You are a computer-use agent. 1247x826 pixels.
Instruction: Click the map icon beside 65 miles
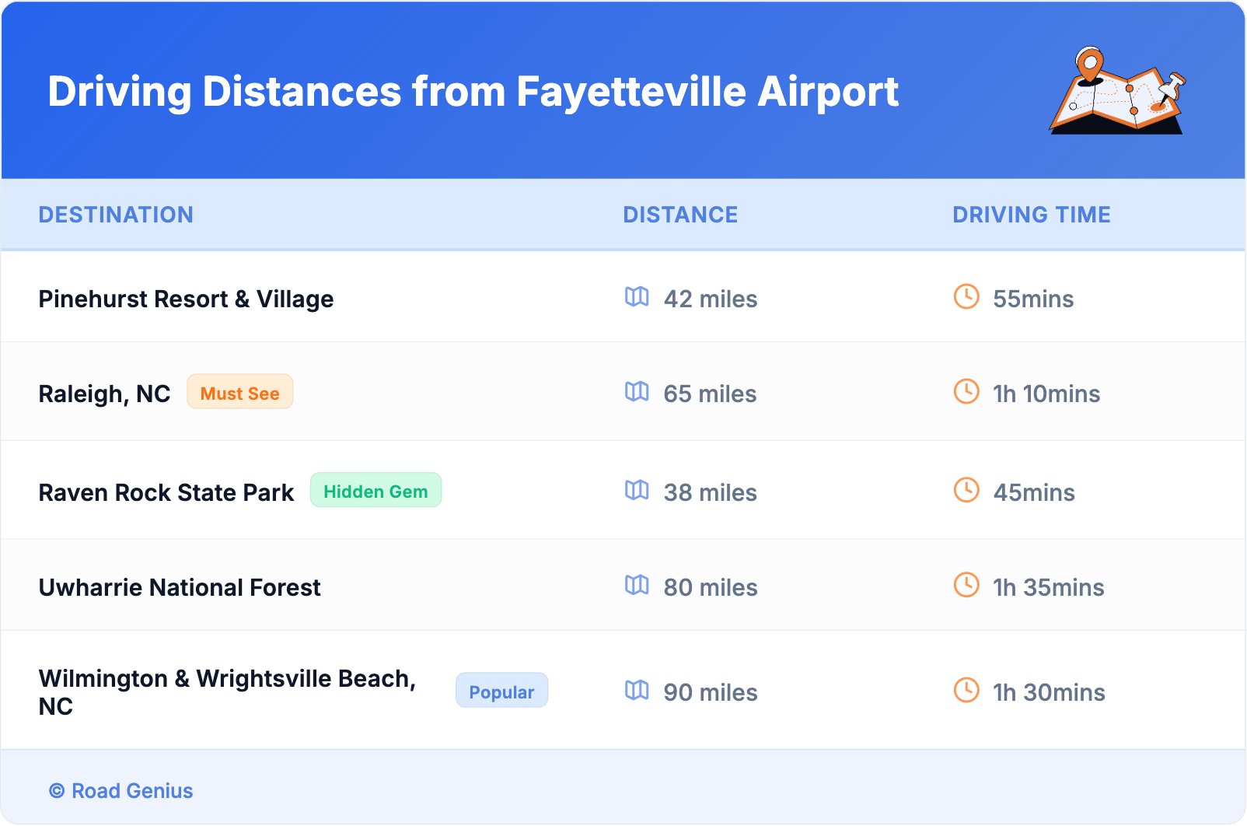[x=637, y=392]
